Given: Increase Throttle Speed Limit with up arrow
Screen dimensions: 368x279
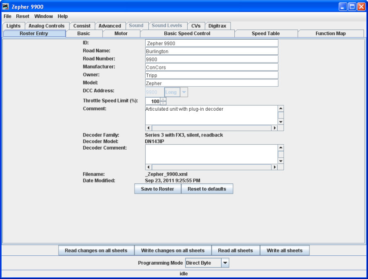Looking at the screenshot, I should (163, 99).
